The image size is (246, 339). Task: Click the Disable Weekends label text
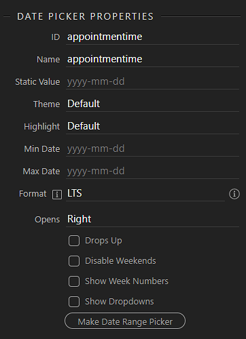point(120,261)
